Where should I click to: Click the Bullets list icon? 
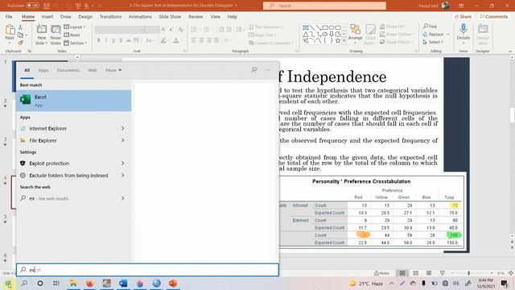click(194, 30)
